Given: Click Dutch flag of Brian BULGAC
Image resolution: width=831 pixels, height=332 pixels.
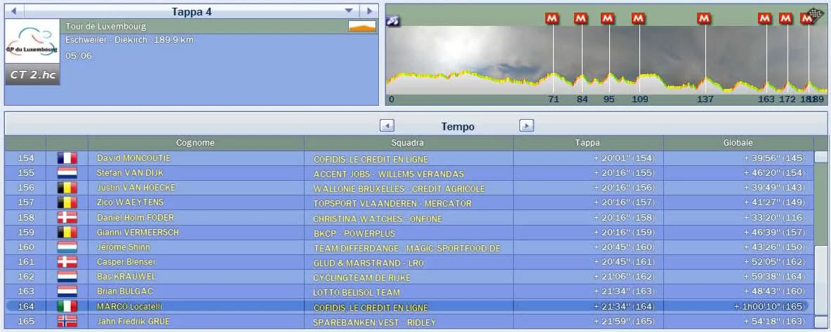Looking at the screenshot, I should click(67, 291).
